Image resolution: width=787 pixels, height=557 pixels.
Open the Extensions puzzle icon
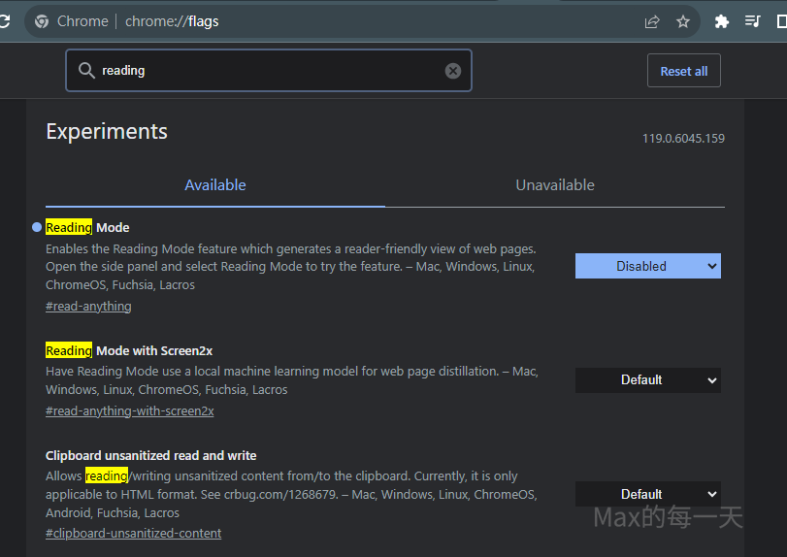(x=721, y=21)
